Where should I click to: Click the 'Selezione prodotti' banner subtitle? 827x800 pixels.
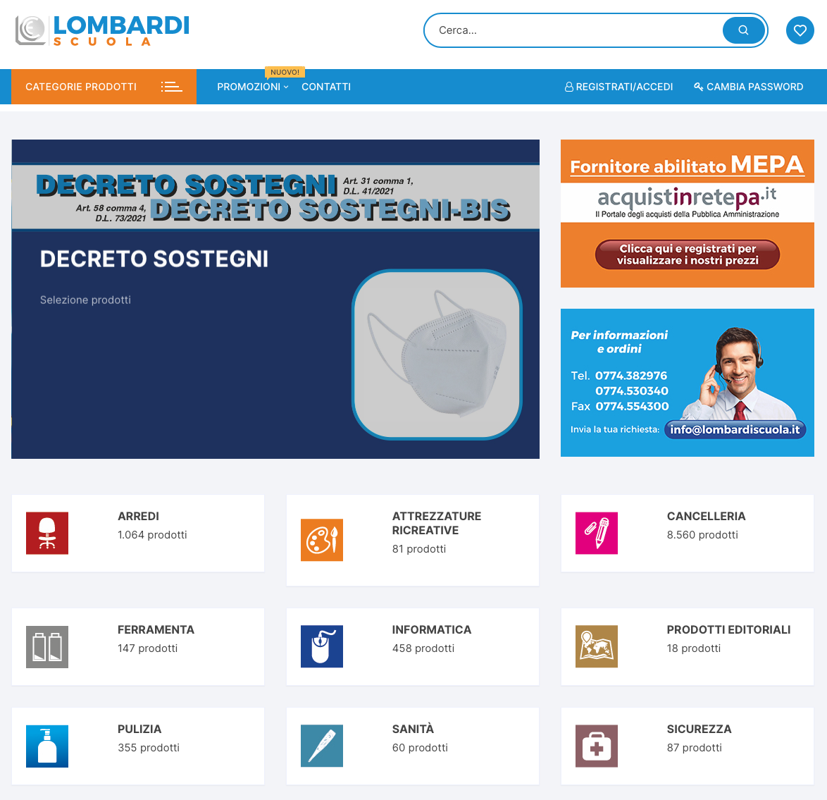click(x=85, y=300)
